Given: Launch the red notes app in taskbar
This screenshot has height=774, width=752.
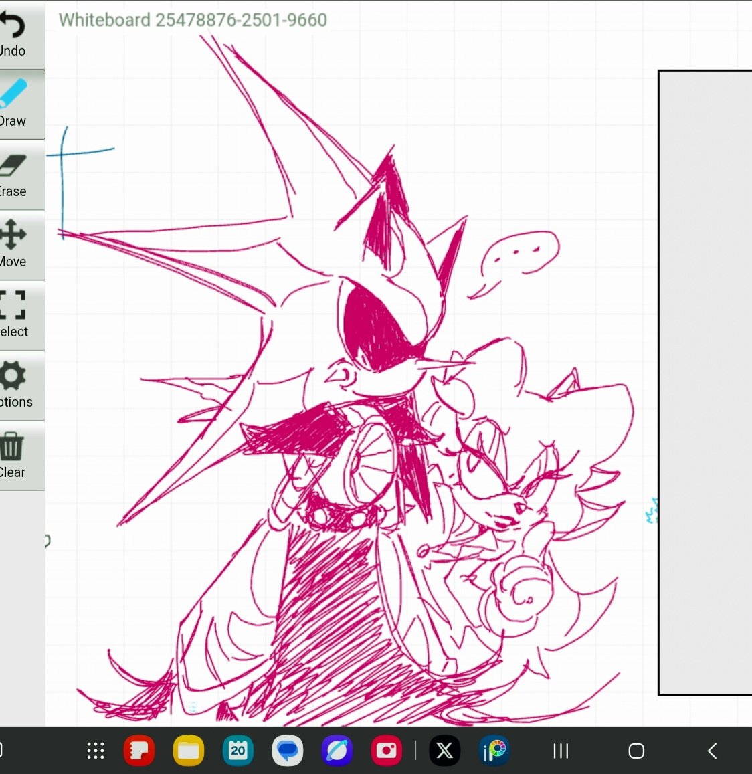Looking at the screenshot, I should 139,751.
